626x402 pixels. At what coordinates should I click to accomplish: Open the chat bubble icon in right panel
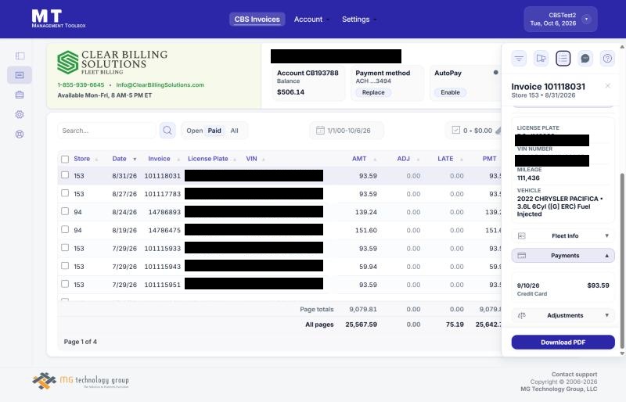pos(585,59)
